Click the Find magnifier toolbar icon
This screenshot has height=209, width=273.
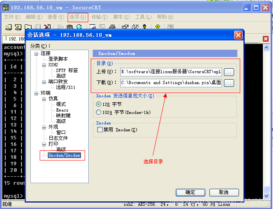point(79,27)
